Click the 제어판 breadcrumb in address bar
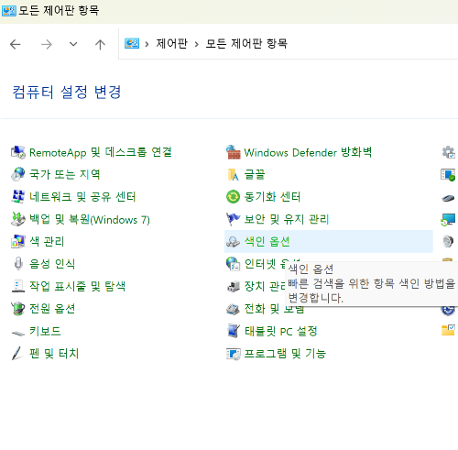Screen dimensions: 458x450 click(x=171, y=43)
